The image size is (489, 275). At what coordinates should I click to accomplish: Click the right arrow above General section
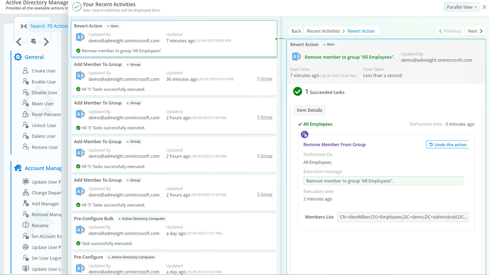click(x=46, y=42)
